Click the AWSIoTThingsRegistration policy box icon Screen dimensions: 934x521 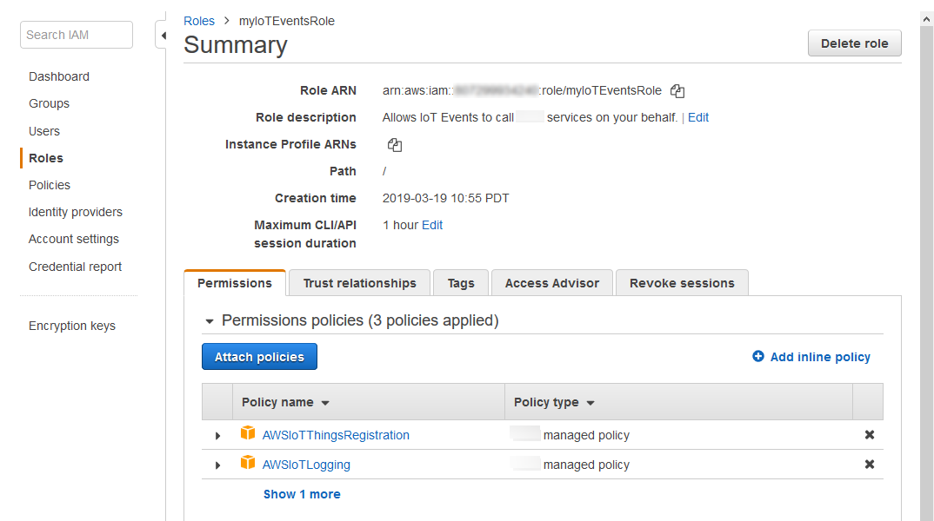tap(248, 434)
